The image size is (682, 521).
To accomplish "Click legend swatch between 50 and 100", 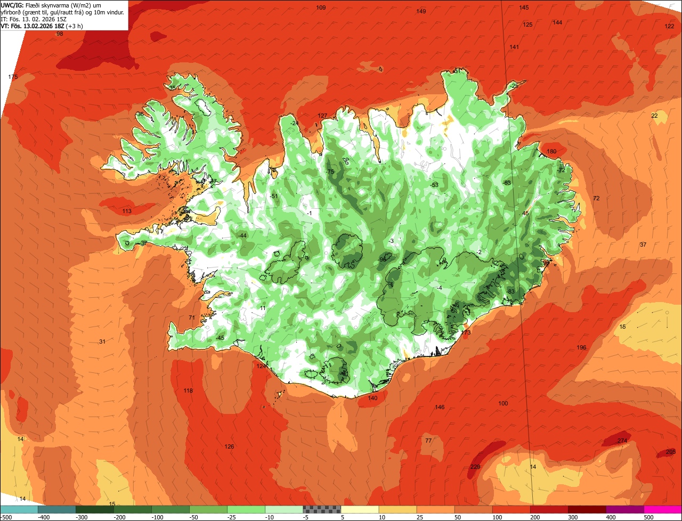I will click(473, 509).
